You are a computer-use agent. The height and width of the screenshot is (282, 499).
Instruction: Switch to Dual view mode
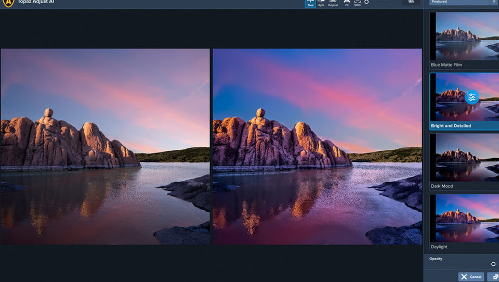coord(310,3)
